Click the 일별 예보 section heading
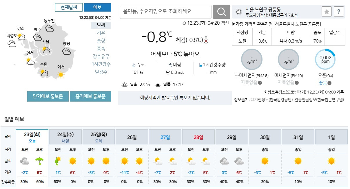Screen dimensions: 350x189 click(14, 119)
